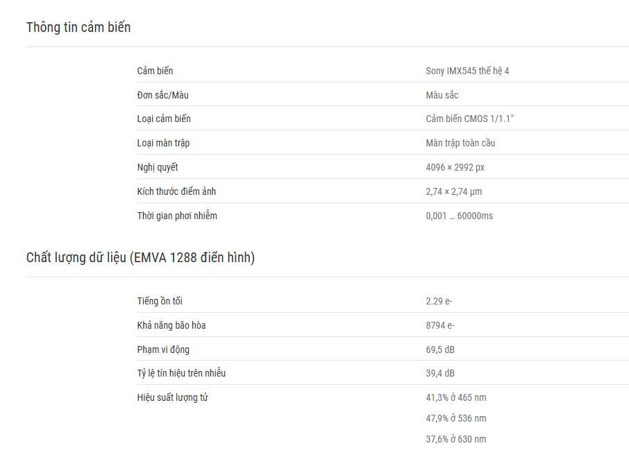Click the Sony IMX545 thế hệ 4 value
629x457 pixels.
(467, 71)
